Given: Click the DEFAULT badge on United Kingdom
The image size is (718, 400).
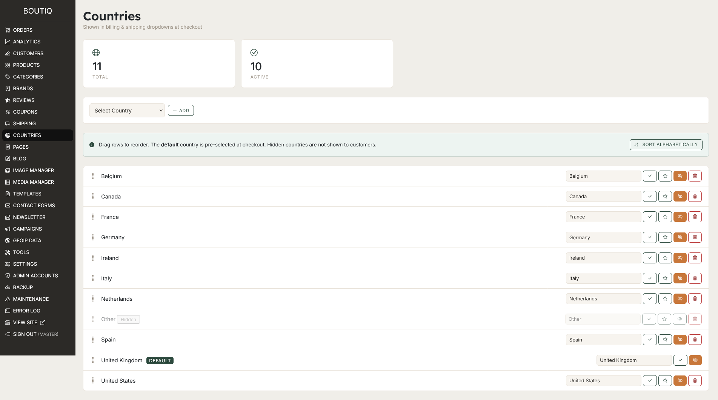Looking at the screenshot, I should [160, 361].
